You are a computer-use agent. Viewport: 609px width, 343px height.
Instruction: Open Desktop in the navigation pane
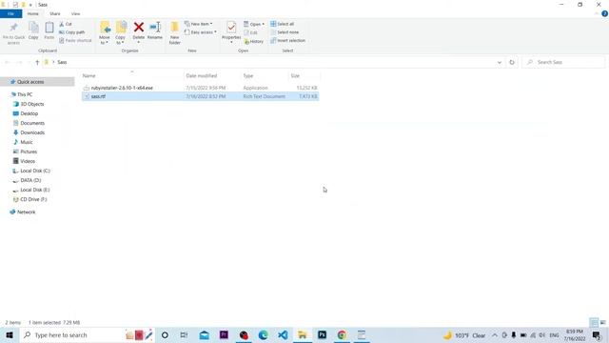[29, 113]
